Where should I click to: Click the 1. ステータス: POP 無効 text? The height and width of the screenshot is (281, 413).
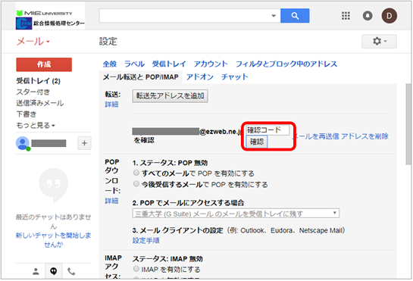tap(171, 163)
